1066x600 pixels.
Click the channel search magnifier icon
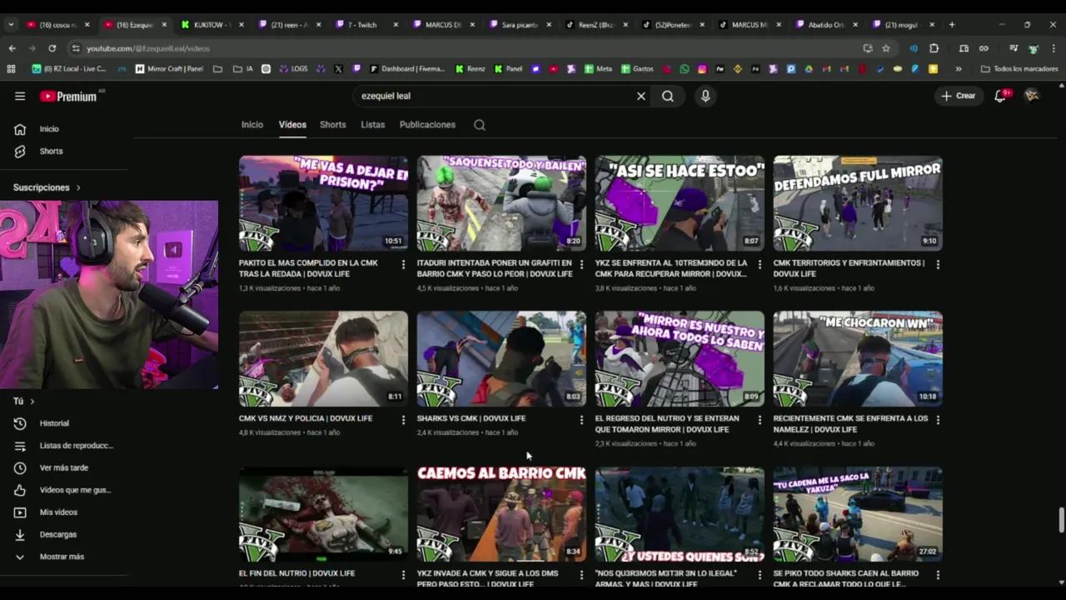click(480, 125)
